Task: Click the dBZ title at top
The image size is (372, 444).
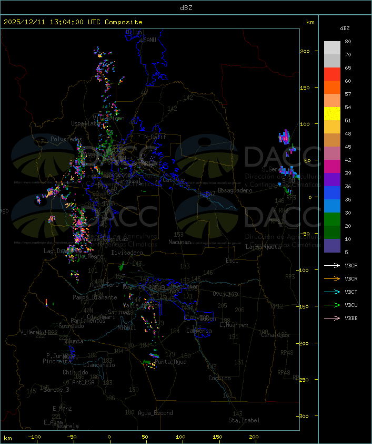Action: pyautogui.click(x=186, y=8)
